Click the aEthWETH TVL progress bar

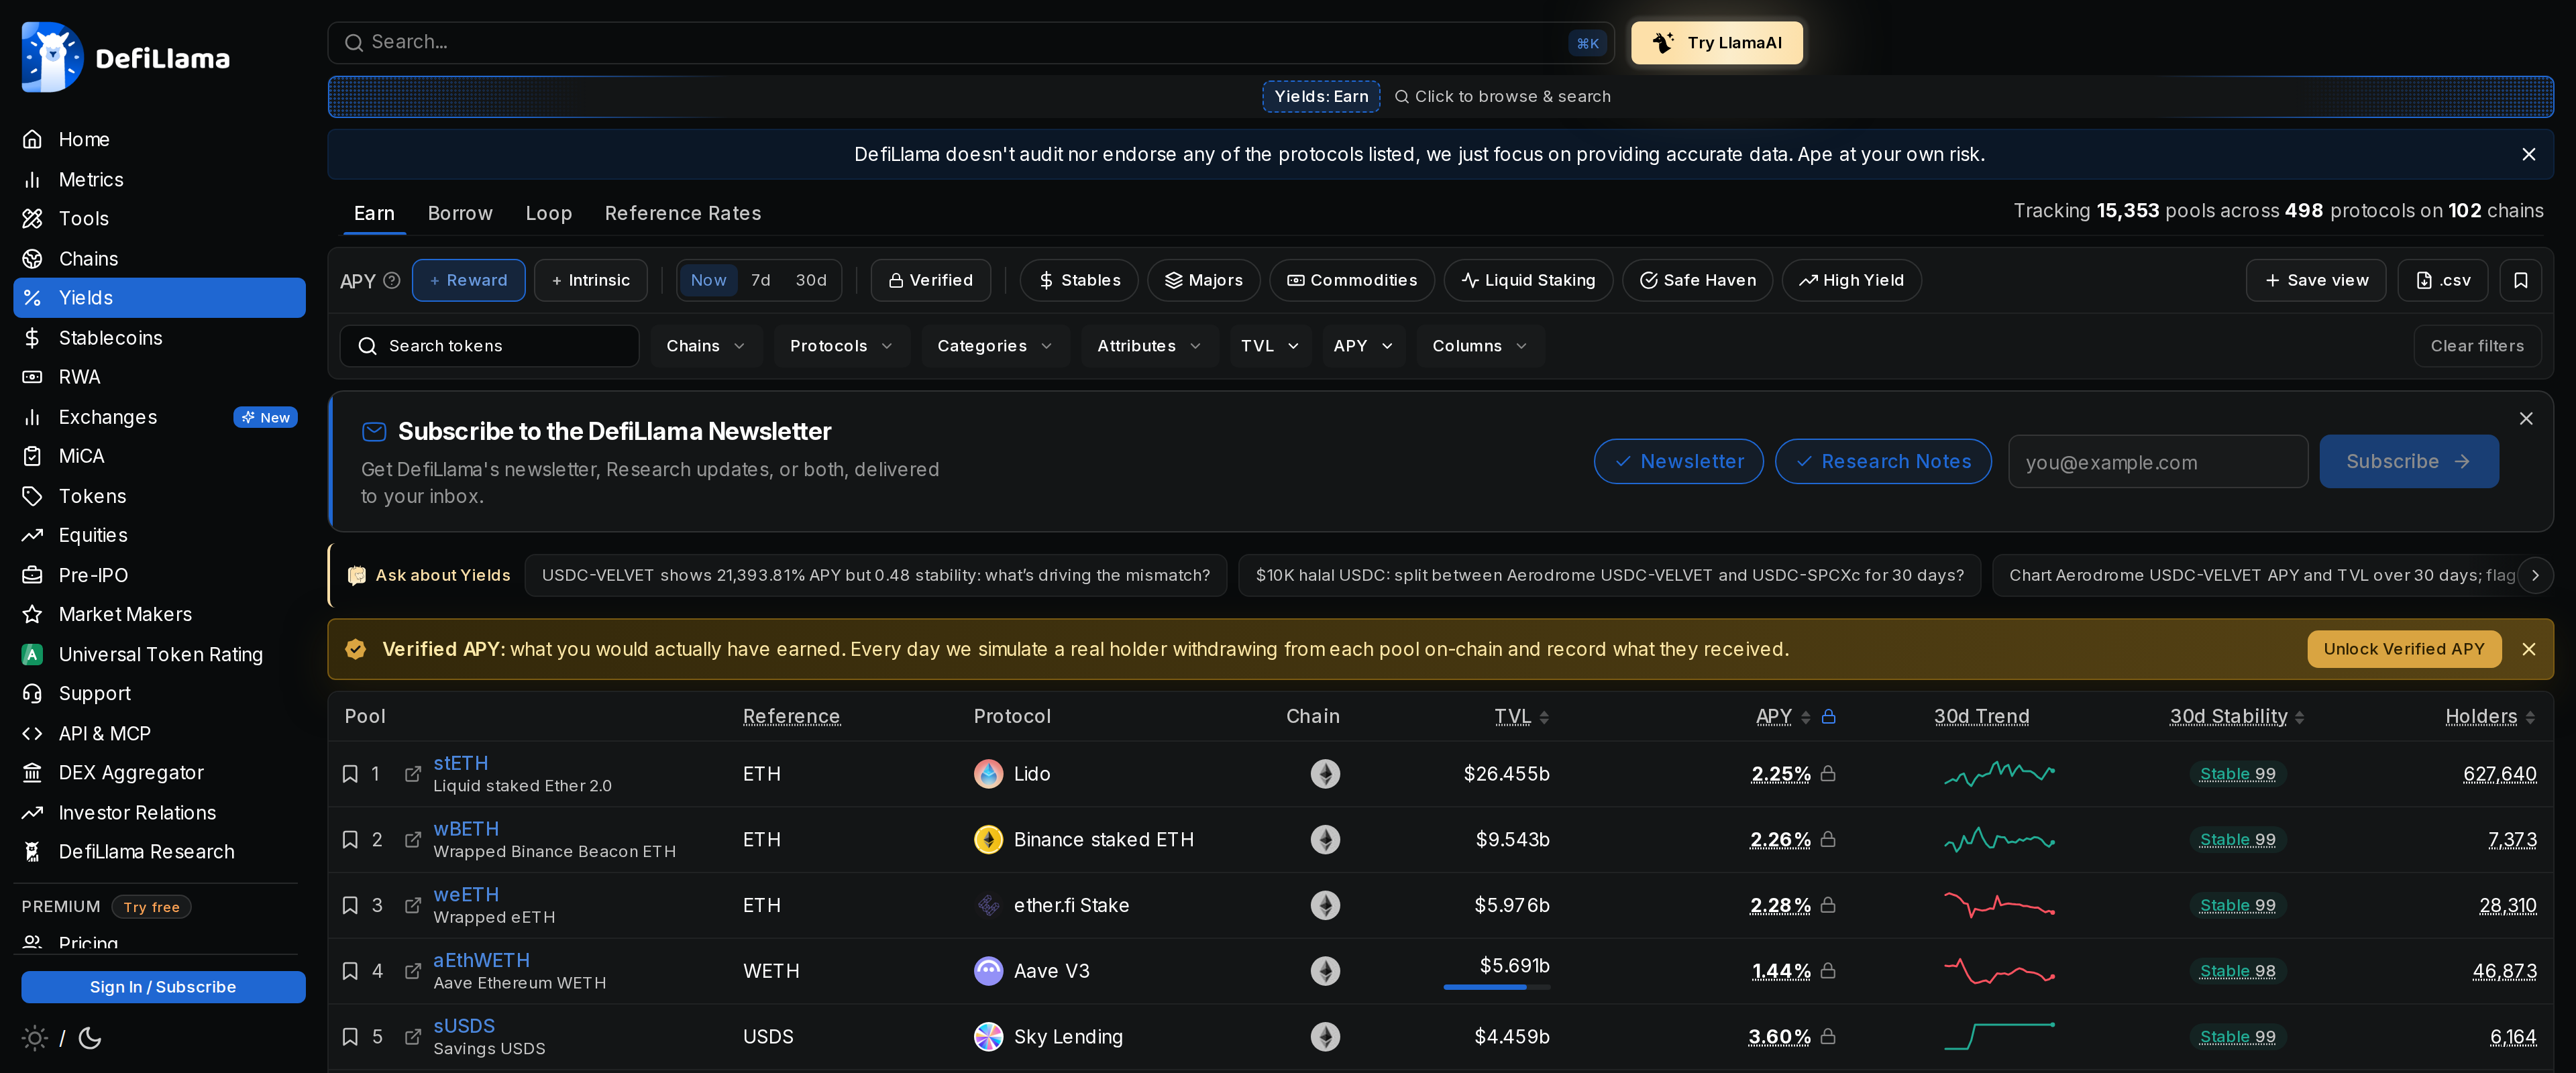(1496, 988)
